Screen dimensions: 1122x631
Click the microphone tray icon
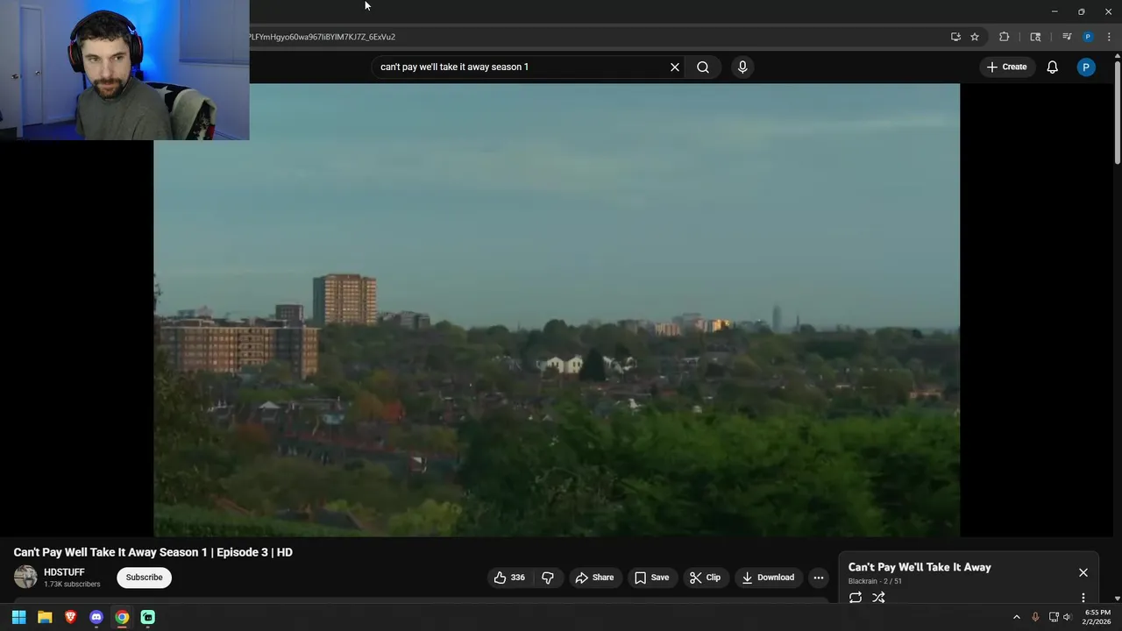1035,617
